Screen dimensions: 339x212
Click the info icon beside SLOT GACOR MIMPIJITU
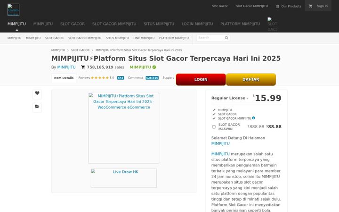click(254, 118)
